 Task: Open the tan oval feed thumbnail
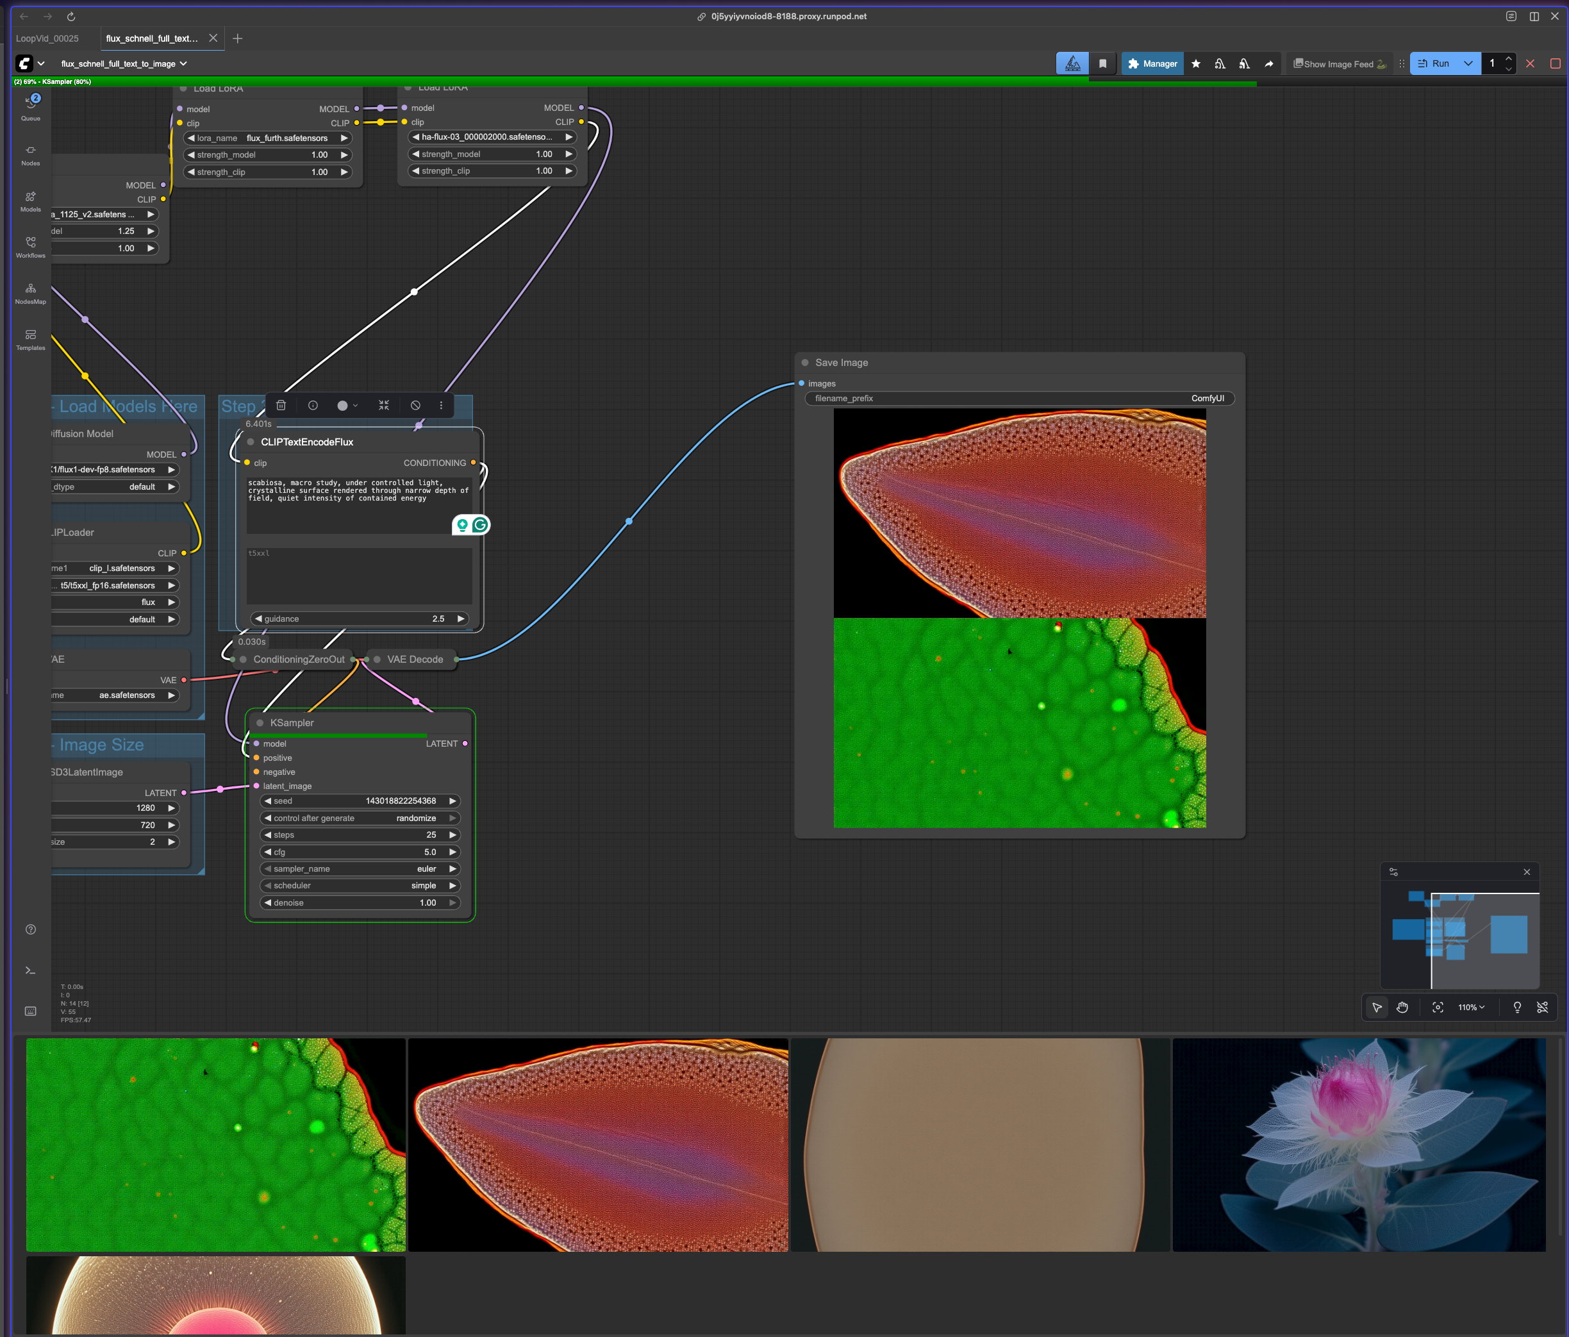(980, 1145)
